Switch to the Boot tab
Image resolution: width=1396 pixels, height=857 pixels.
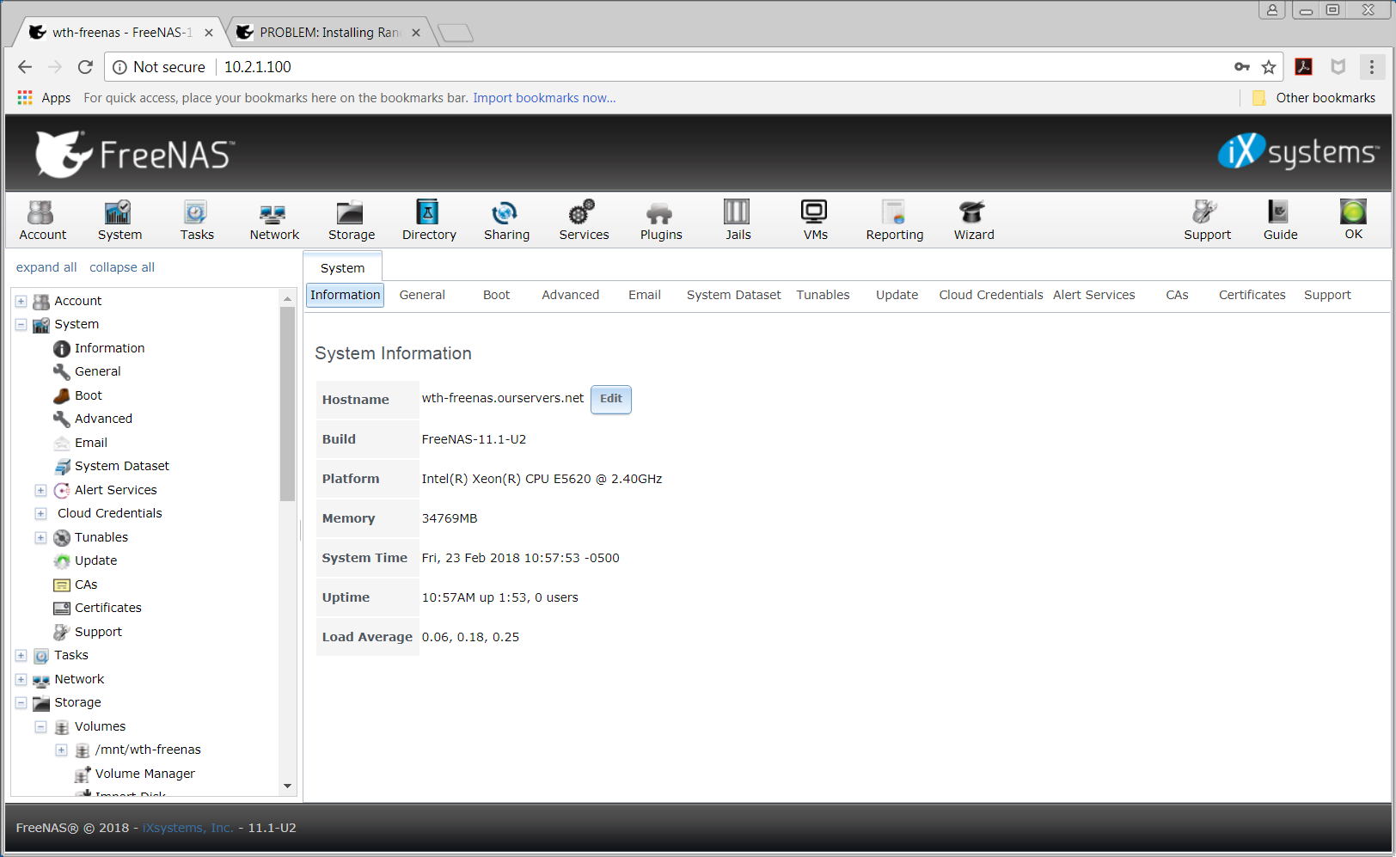tap(496, 295)
